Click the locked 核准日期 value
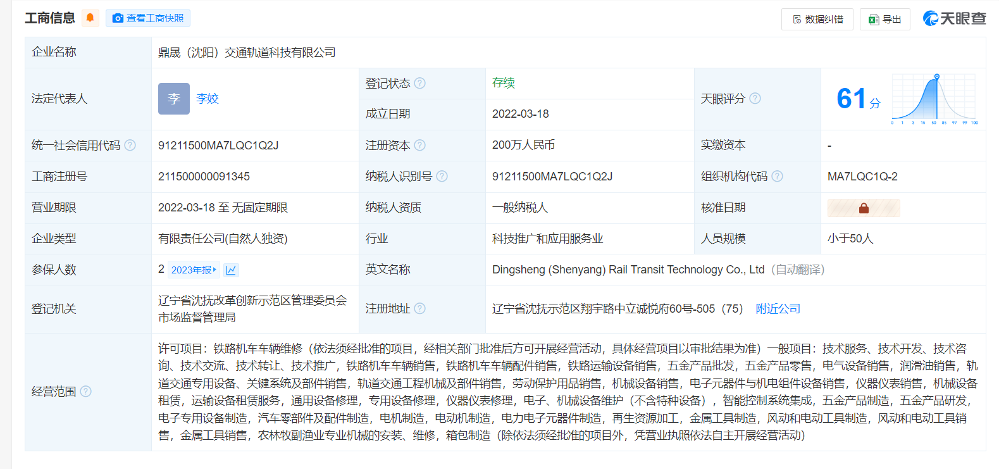 coord(864,208)
